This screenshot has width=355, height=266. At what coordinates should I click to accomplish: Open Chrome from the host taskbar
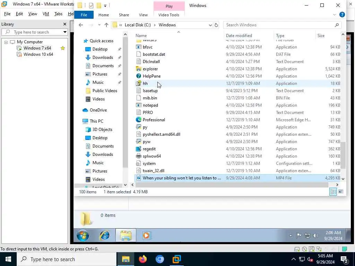tap(159, 259)
